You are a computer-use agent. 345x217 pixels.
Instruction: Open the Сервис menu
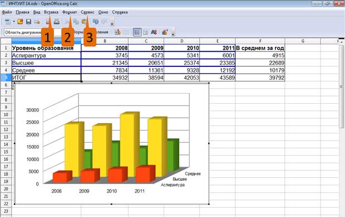[x=87, y=12]
